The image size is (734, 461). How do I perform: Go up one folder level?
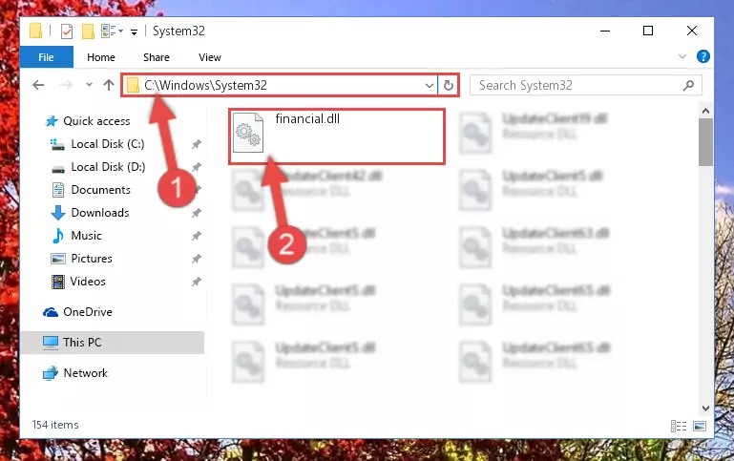click(x=109, y=85)
